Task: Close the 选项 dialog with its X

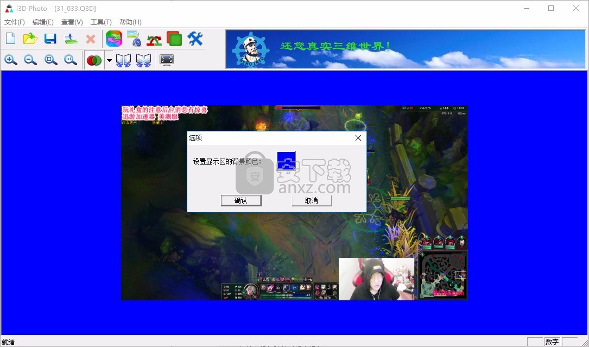Action: tap(358, 138)
